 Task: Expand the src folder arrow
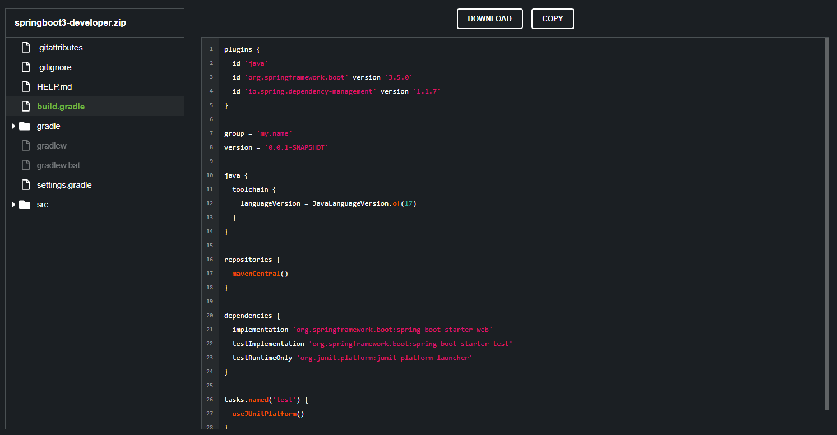tap(13, 205)
